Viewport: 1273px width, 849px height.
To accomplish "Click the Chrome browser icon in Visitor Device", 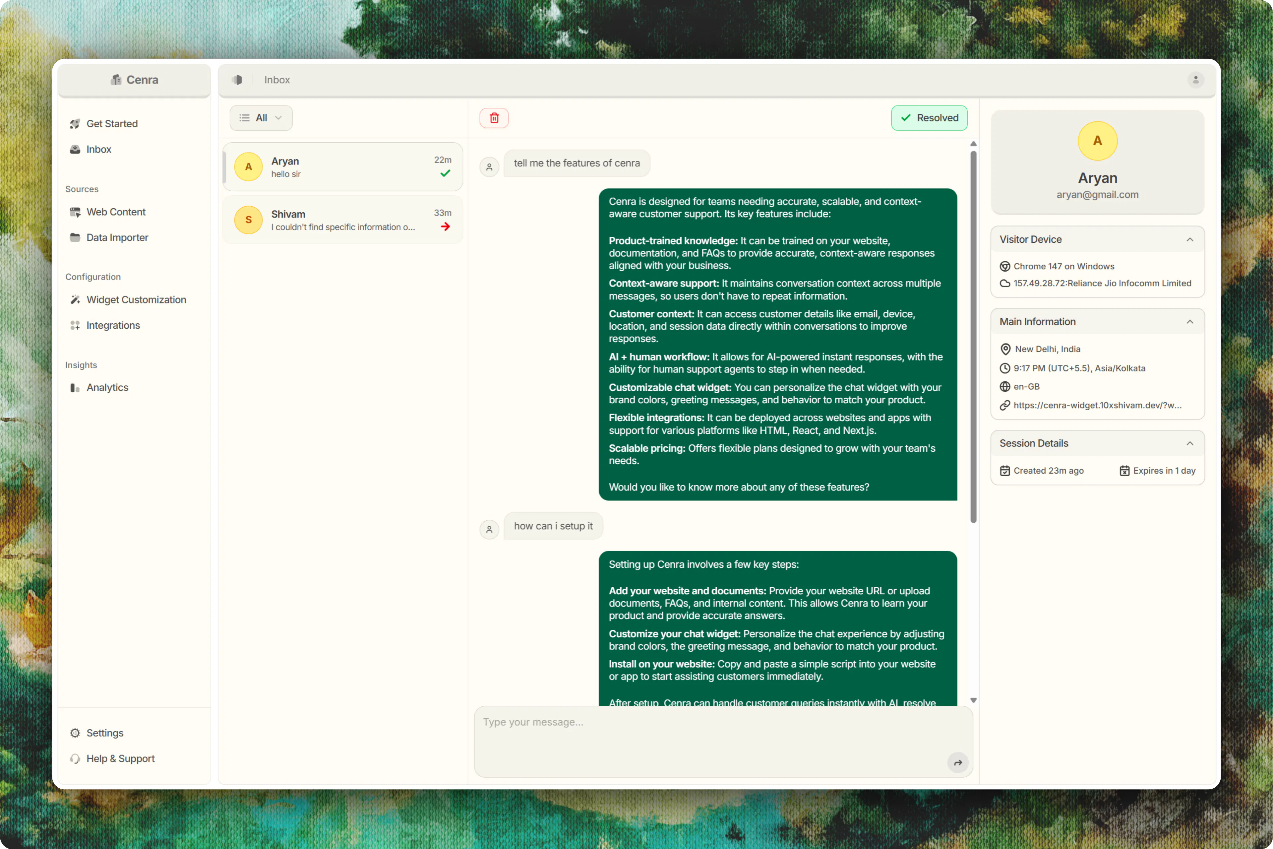I will point(1004,266).
